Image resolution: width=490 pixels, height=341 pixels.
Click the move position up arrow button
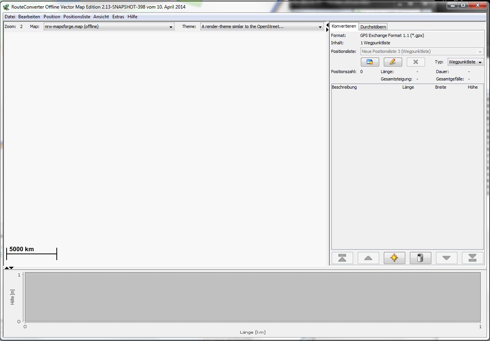(368, 258)
